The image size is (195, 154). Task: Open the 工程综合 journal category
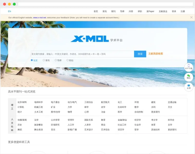(89, 102)
